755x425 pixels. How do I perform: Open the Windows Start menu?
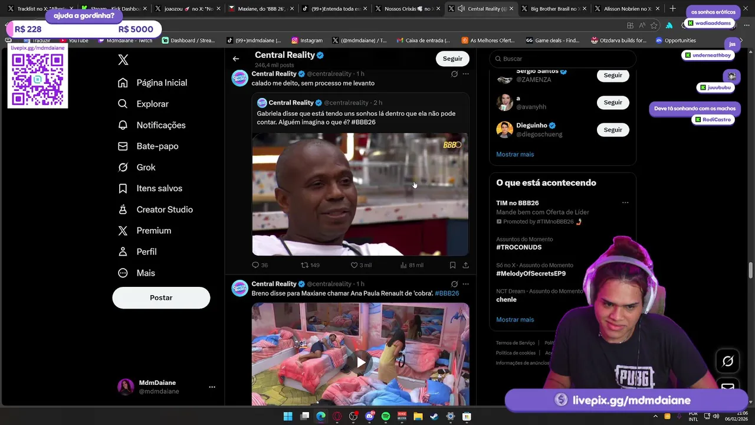coord(288,416)
